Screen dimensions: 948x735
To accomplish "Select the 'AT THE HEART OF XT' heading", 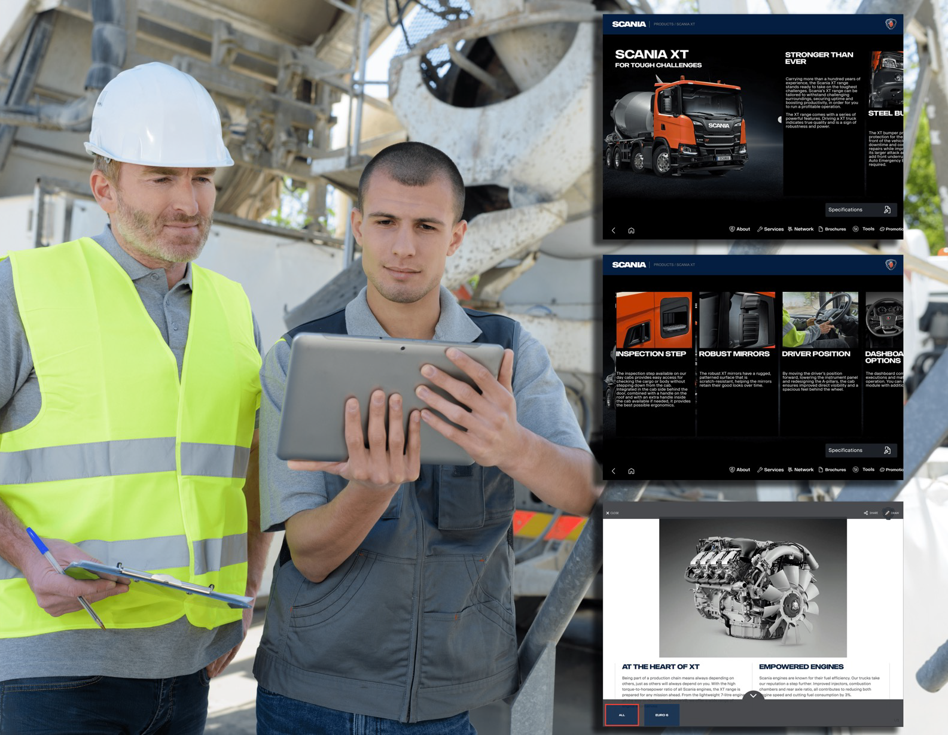I will click(660, 667).
